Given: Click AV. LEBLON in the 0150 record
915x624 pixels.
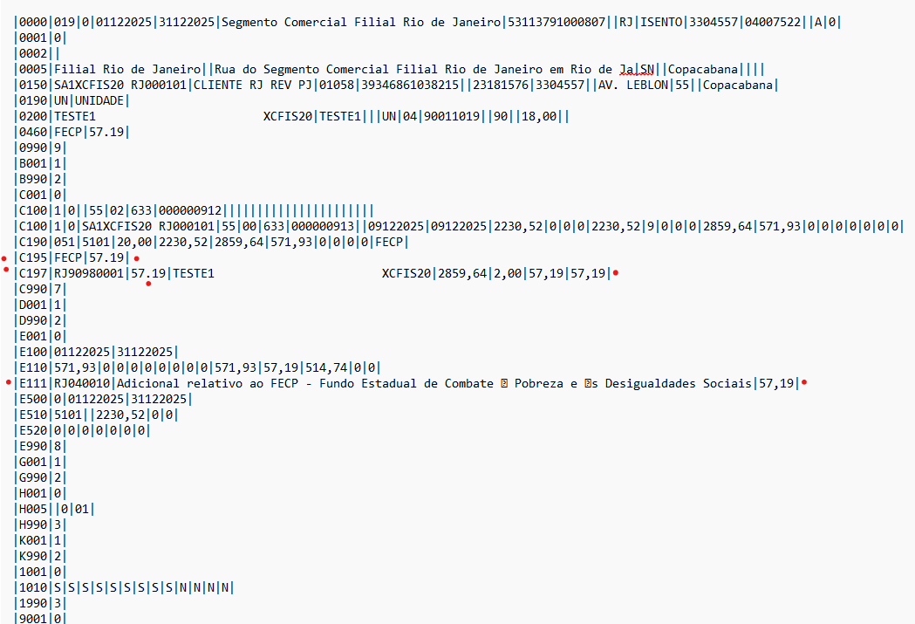Looking at the screenshot, I should click(635, 85).
